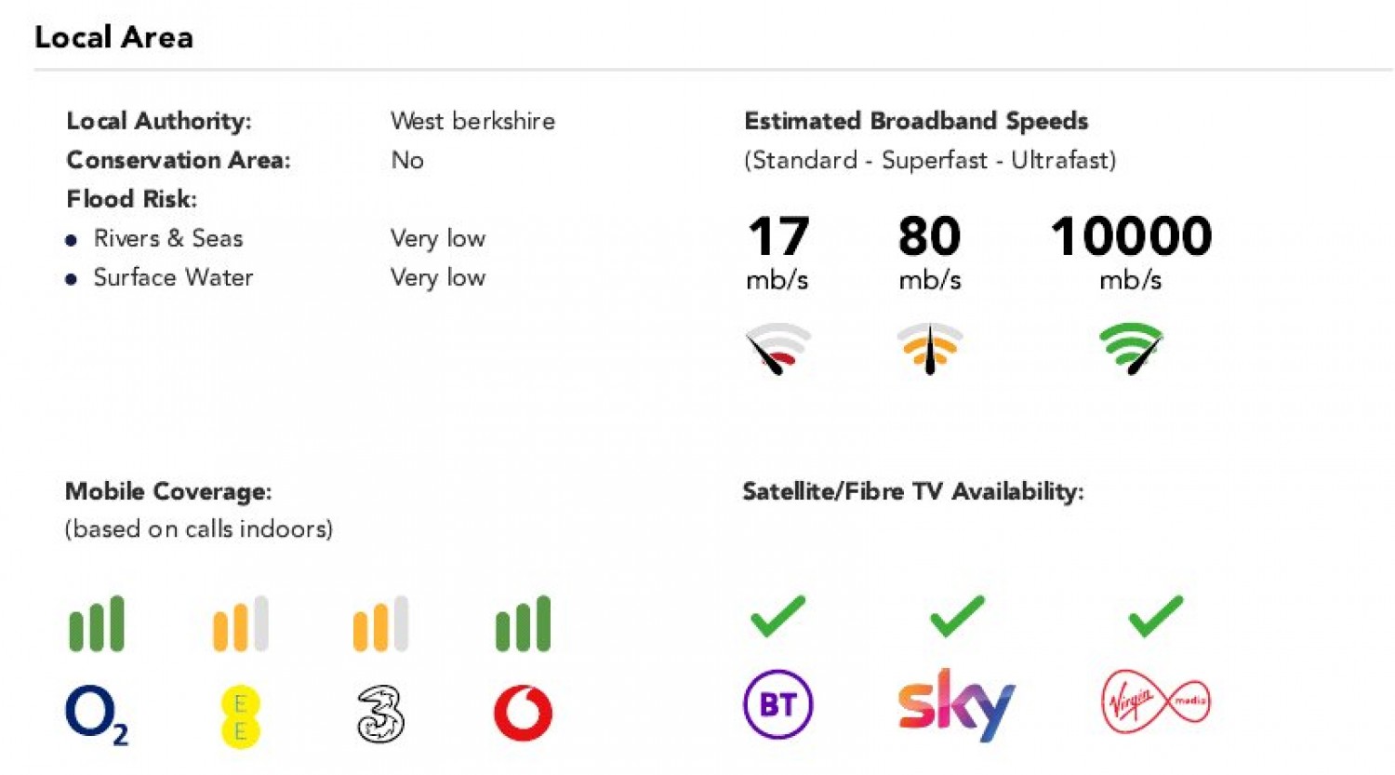Image resolution: width=1395 pixels, height=775 pixels.
Task: Click the O2 network logo
Action: tap(95, 715)
